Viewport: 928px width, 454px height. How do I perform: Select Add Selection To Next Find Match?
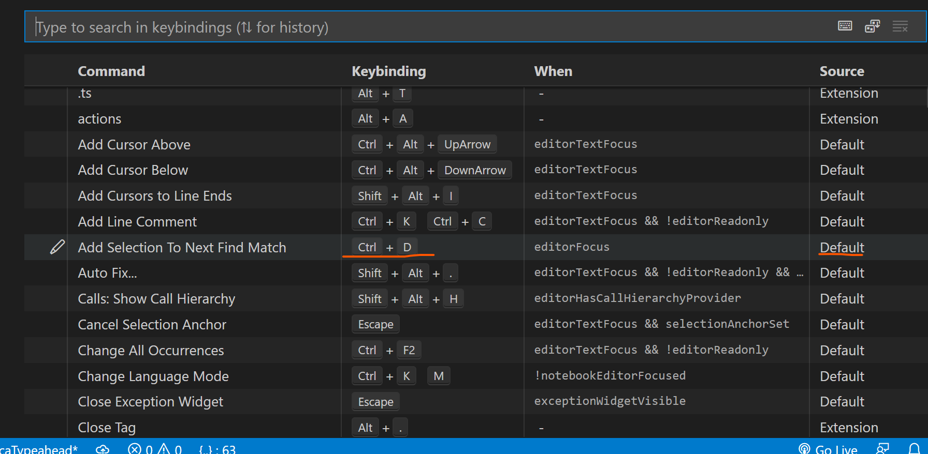[x=182, y=247]
